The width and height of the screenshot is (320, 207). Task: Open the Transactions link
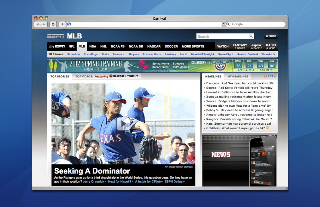tap(152, 54)
